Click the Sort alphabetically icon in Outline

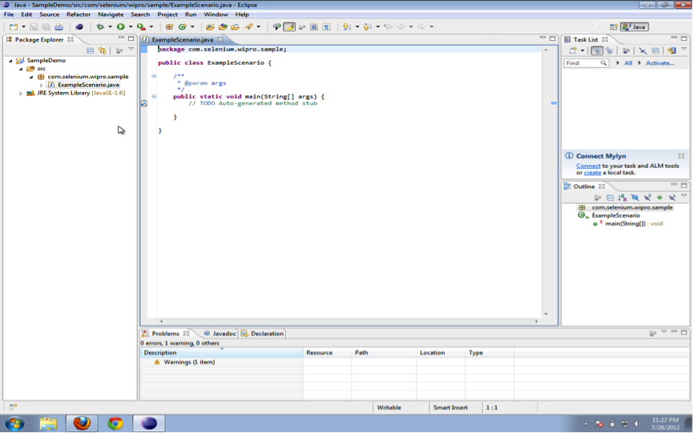(x=622, y=198)
